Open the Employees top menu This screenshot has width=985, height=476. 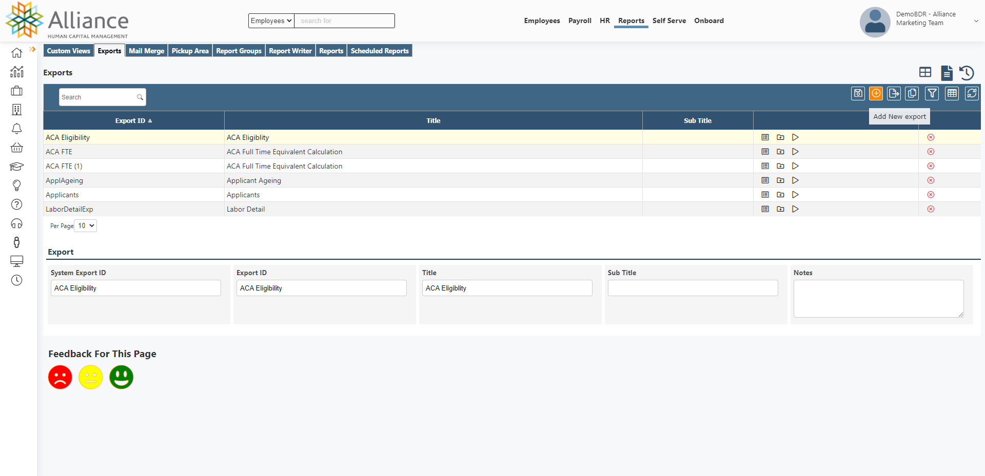542,20
